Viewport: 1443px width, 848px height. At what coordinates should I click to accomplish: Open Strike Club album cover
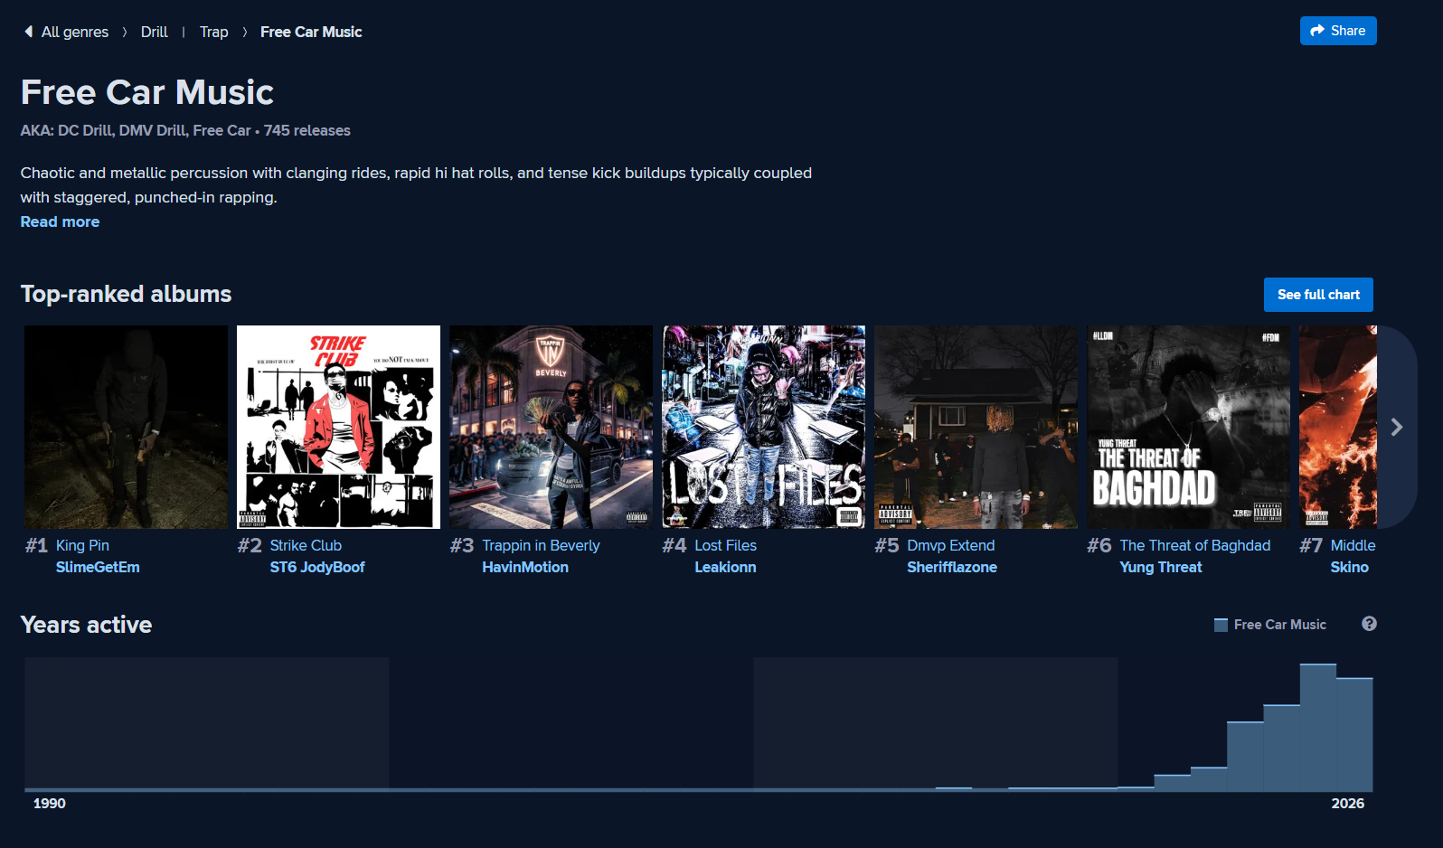[338, 427]
